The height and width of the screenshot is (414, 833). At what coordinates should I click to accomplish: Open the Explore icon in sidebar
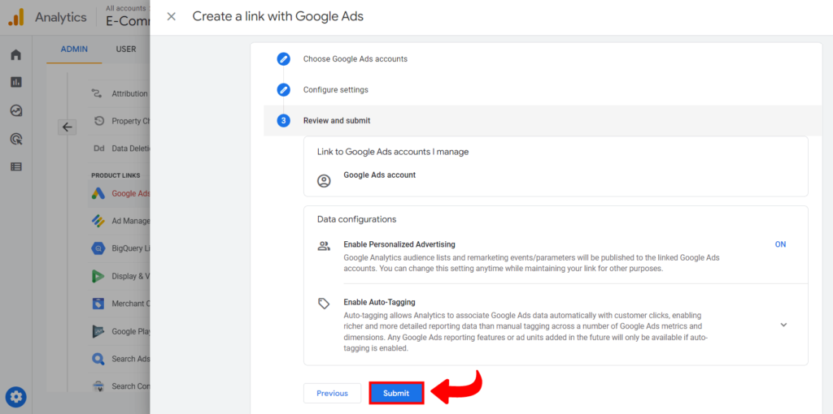[x=15, y=111]
